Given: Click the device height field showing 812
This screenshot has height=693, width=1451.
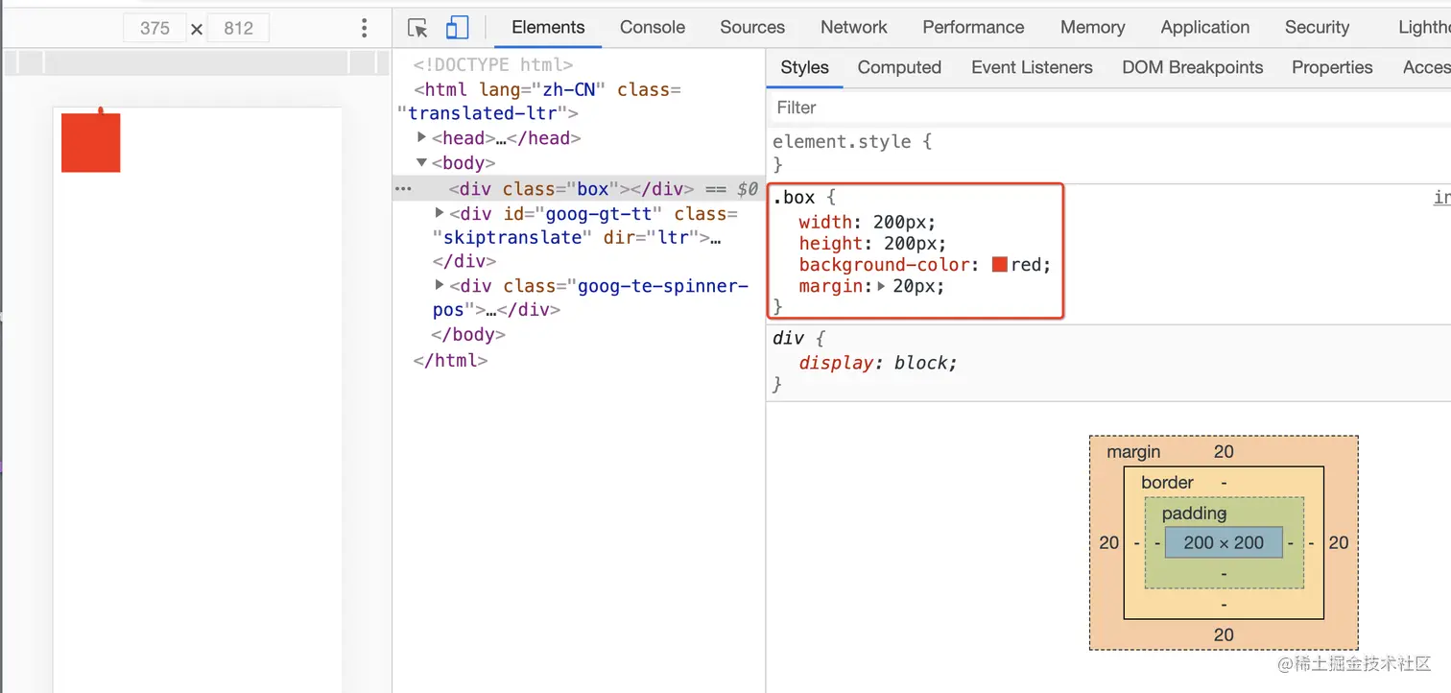Looking at the screenshot, I should (x=238, y=28).
